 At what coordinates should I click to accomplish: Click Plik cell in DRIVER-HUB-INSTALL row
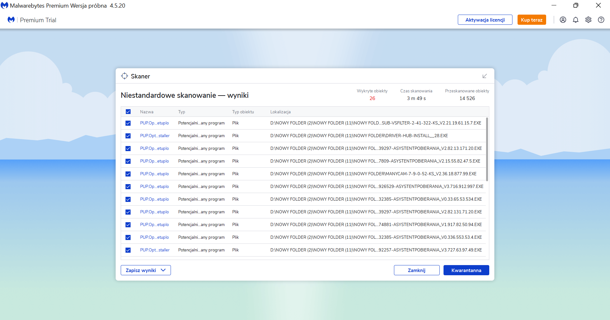click(235, 136)
